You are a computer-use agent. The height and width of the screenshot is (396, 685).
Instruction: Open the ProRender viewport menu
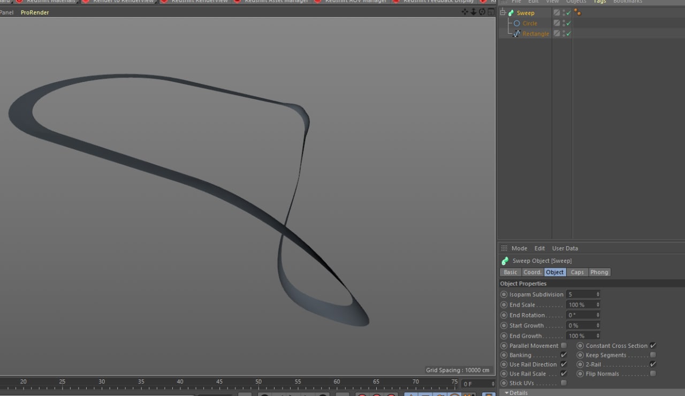(35, 12)
